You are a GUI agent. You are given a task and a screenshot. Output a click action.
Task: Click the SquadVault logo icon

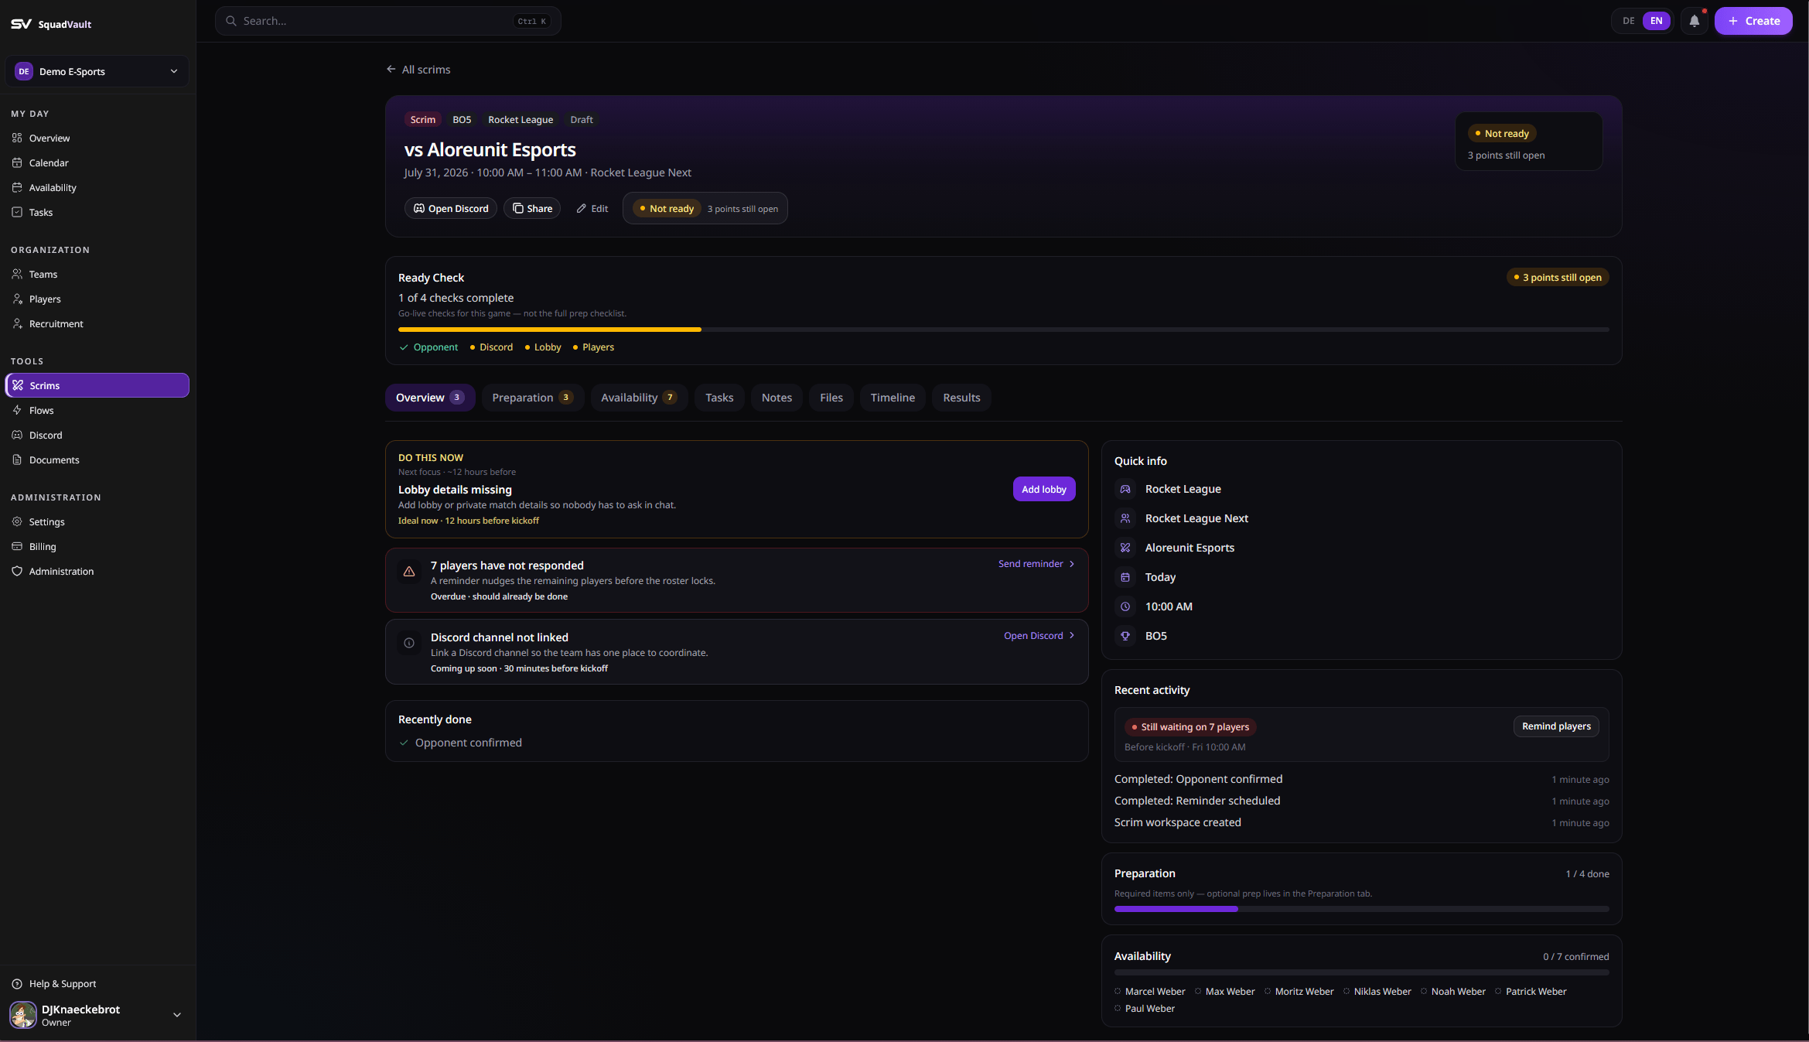[21, 24]
